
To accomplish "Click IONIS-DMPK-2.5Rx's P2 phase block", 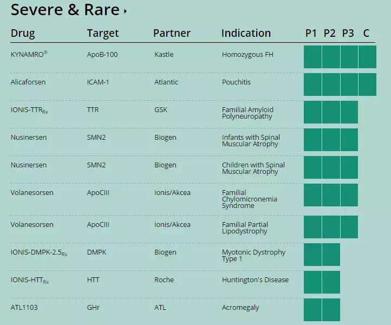I will tap(331, 255).
